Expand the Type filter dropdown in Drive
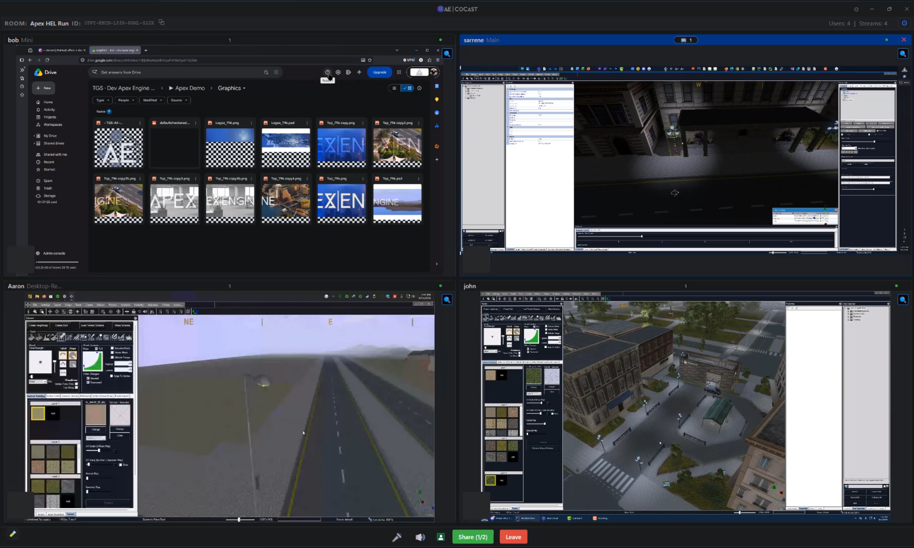The width and height of the screenshot is (914, 548). pyautogui.click(x=103, y=100)
